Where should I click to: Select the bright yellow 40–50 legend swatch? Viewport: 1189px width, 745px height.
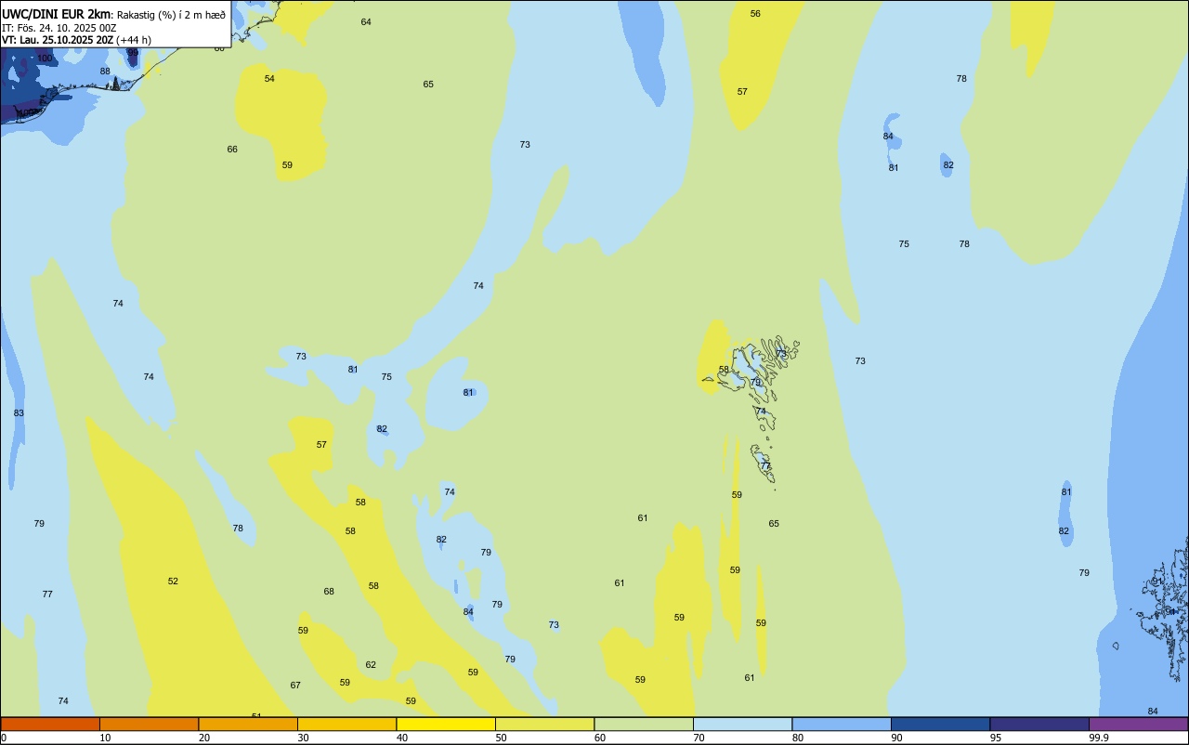pyautogui.click(x=446, y=724)
